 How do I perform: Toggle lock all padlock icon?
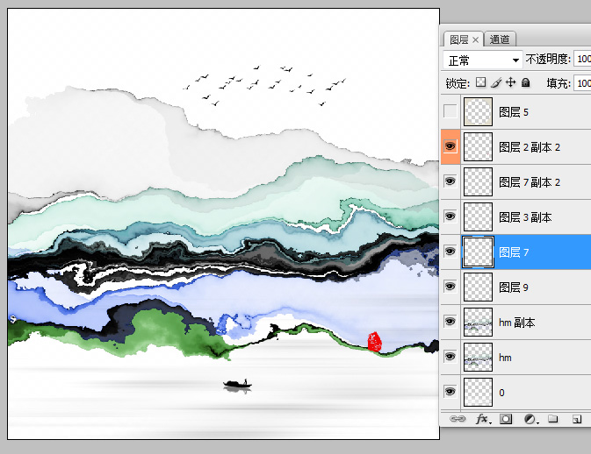tap(525, 82)
